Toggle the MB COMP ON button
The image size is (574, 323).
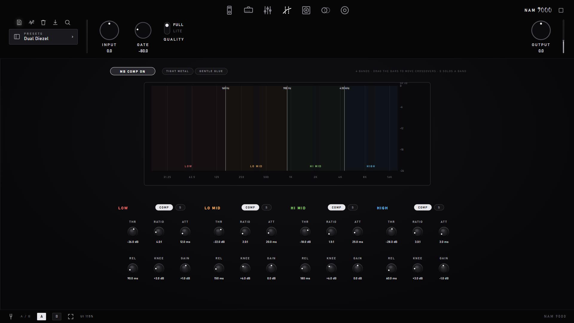(x=133, y=71)
